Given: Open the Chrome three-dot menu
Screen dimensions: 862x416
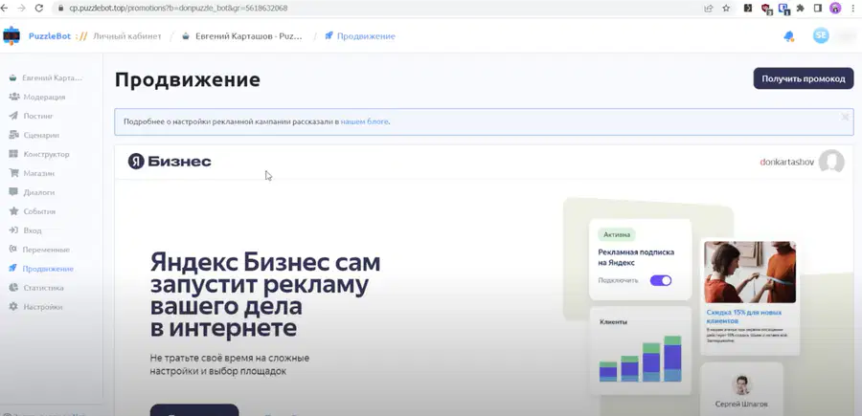Looking at the screenshot, I should [x=852, y=9].
